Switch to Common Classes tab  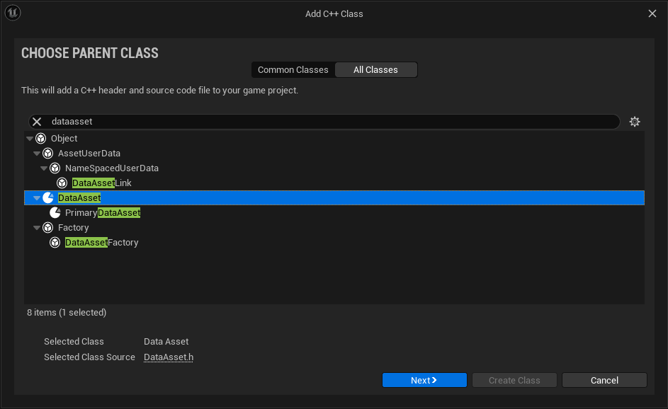pyautogui.click(x=293, y=70)
